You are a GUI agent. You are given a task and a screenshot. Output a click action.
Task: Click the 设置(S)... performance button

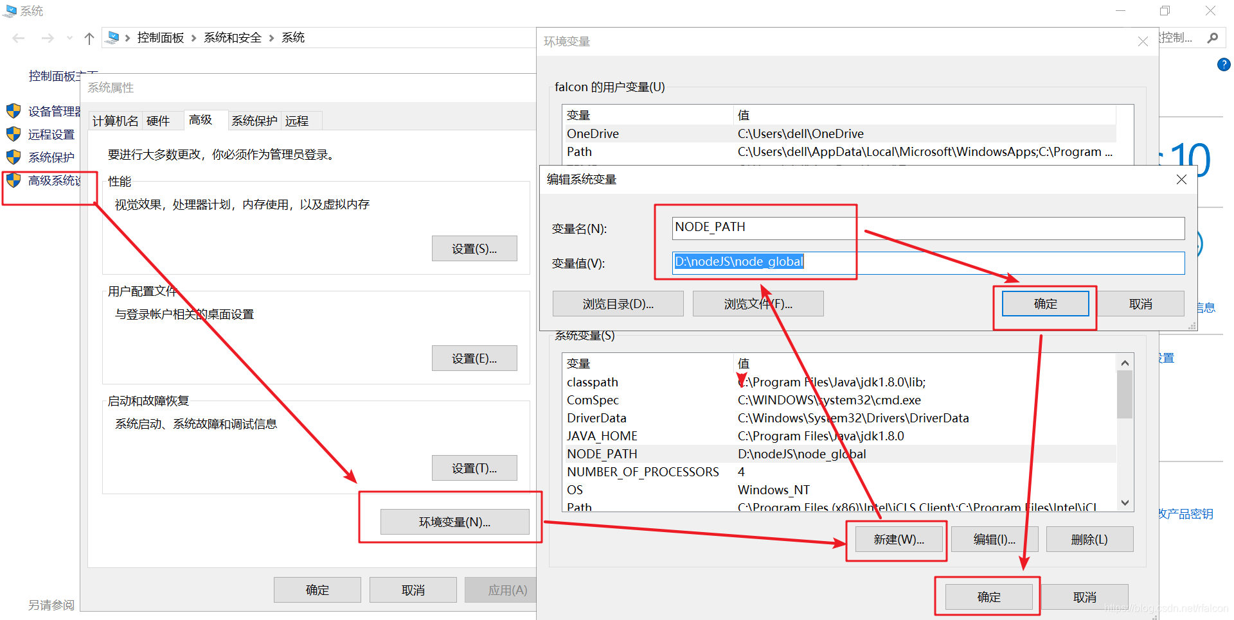(x=474, y=248)
